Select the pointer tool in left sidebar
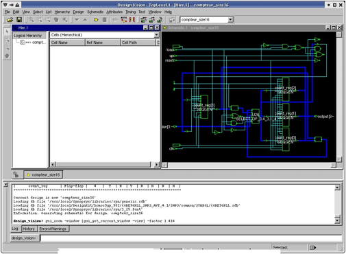 tap(7, 32)
